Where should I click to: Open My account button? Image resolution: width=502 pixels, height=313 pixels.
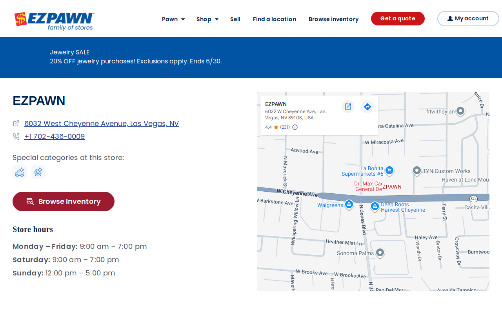(468, 18)
